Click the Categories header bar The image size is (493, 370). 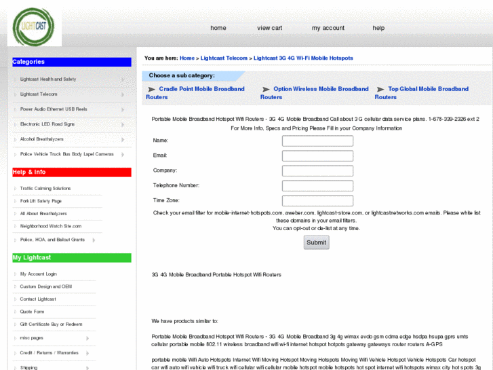[x=72, y=62]
